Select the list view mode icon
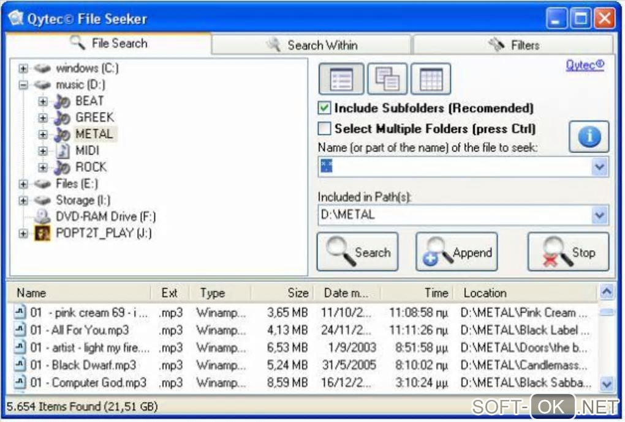The width and height of the screenshot is (625, 422). (x=341, y=79)
